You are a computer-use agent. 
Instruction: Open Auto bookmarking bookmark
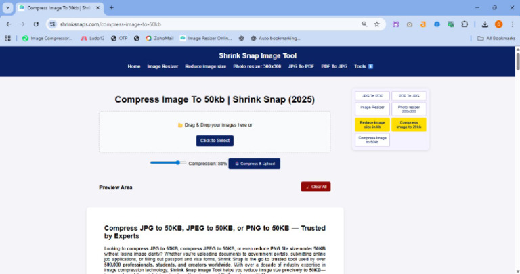(276, 39)
